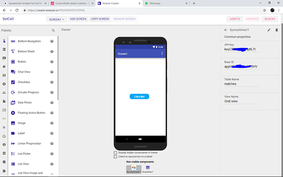Click the Click Me! button in preview
Screen dimensions: 283x177
[139, 97]
